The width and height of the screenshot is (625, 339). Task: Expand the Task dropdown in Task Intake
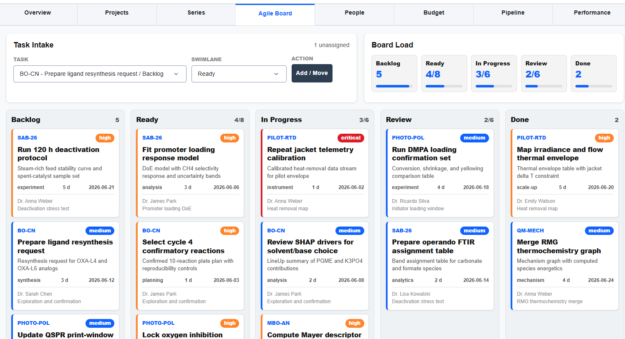click(100, 74)
